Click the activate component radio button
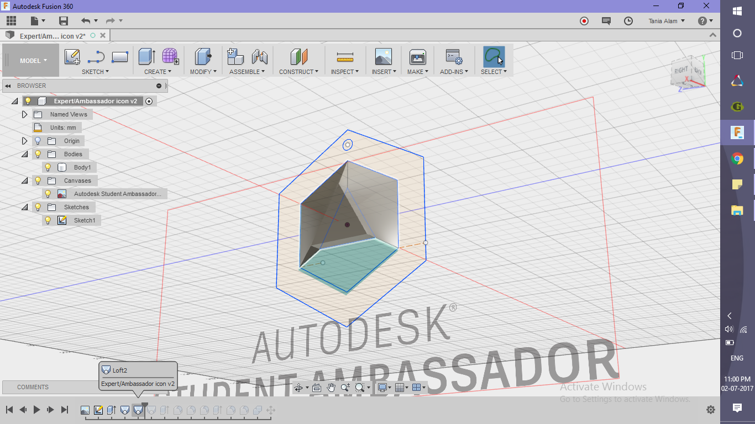 tap(149, 101)
